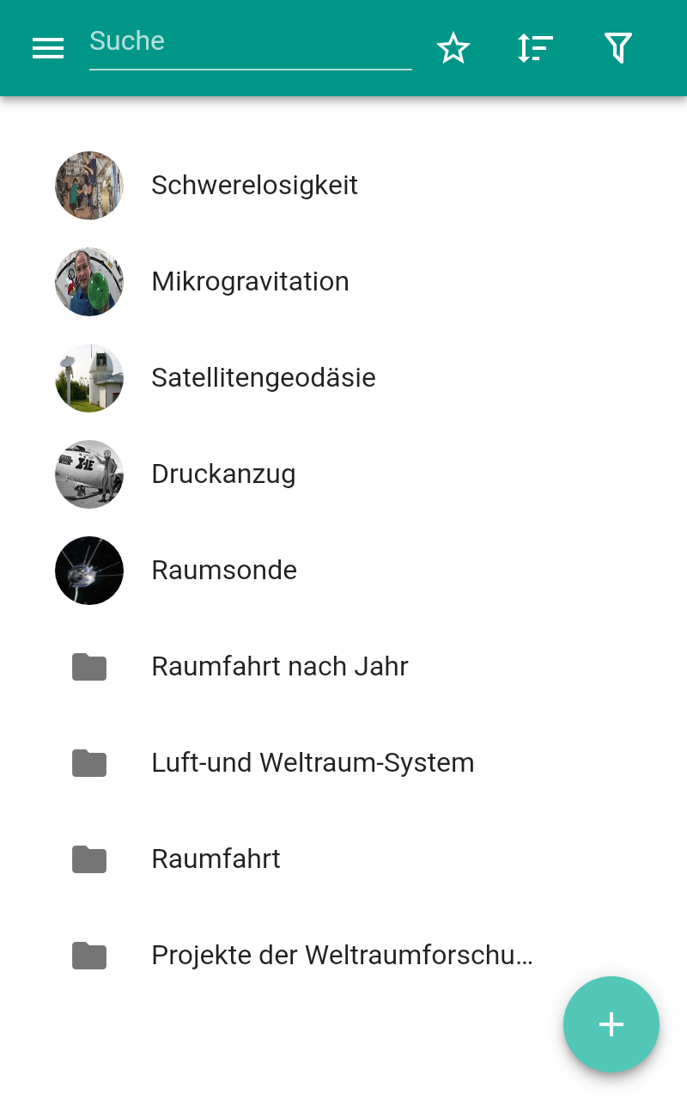This screenshot has height=1100, width=687.
Task: Toggle the favorites star filter
Action: click(453, 48)
